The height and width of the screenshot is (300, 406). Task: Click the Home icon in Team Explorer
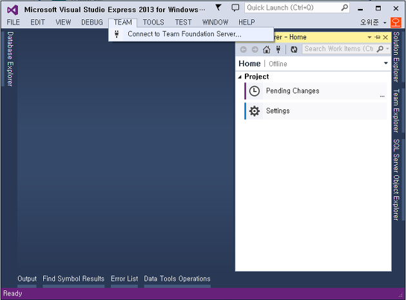(267, 49)
